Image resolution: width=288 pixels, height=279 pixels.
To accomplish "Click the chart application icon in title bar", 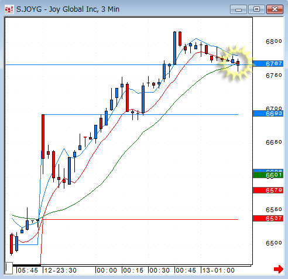I will tap(9, 9).
